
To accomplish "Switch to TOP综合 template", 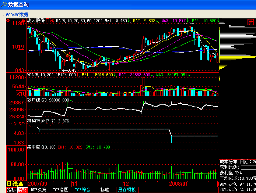I will (x=83, y=190).
